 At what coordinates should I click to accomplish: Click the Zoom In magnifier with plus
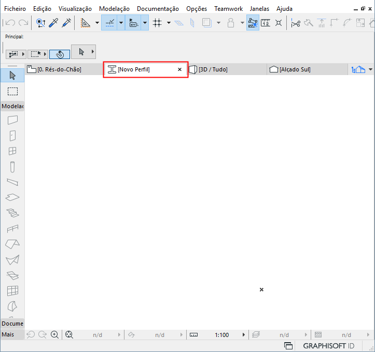coord(55,334)
